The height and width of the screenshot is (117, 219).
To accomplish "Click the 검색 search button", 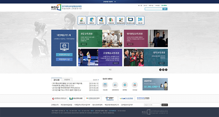I will pos(165,9).
